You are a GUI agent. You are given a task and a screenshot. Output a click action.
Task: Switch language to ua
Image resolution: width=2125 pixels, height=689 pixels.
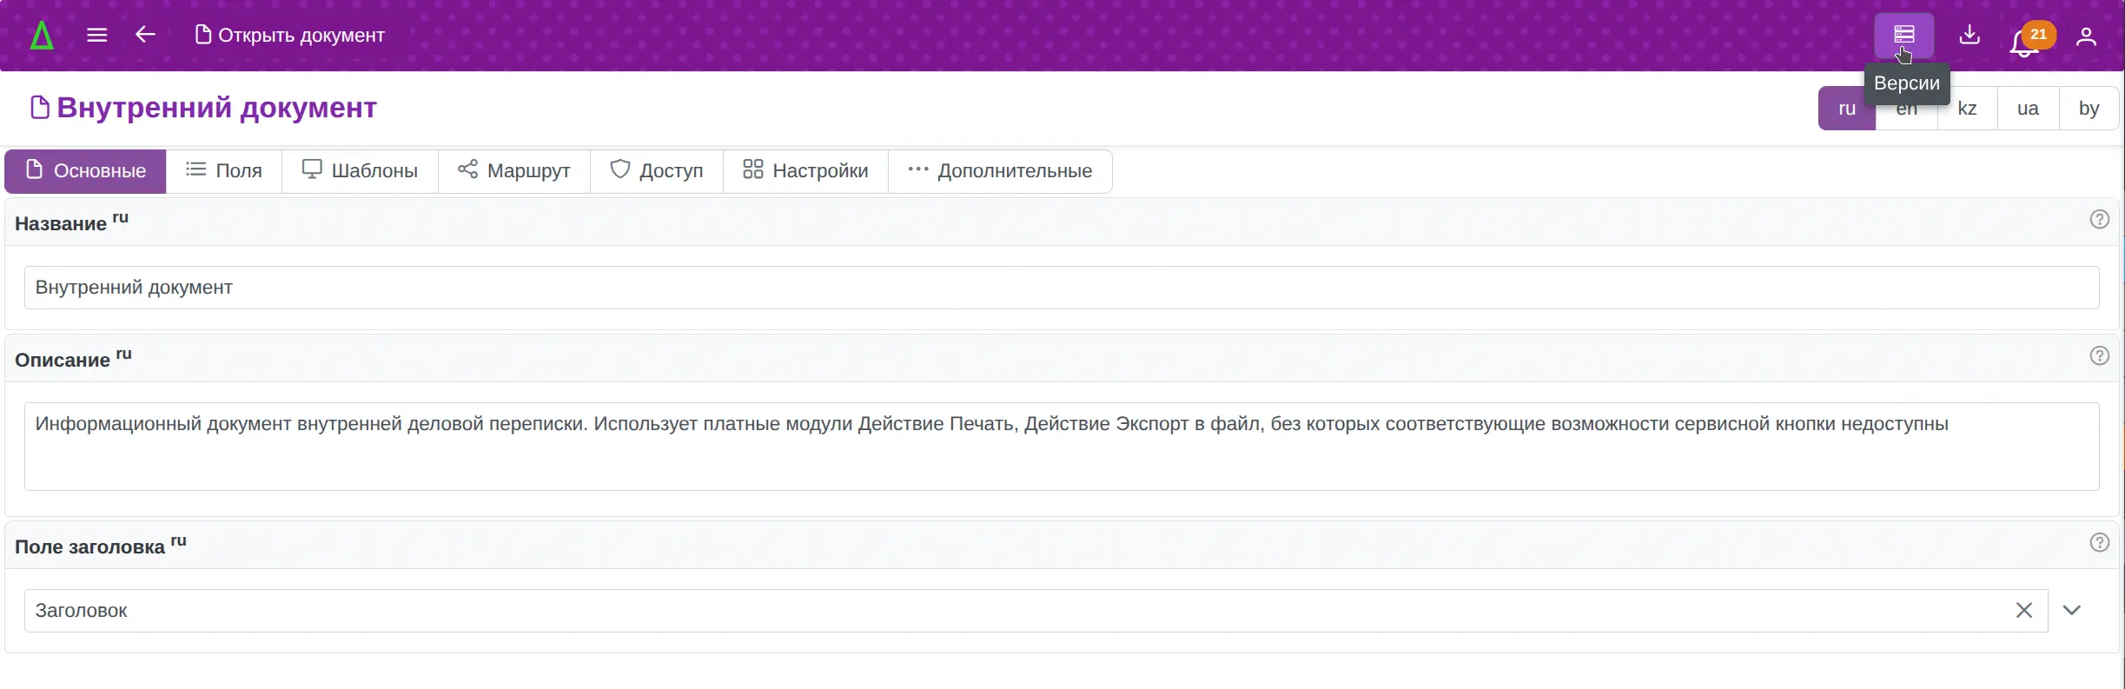click(x=2028, y=109)
